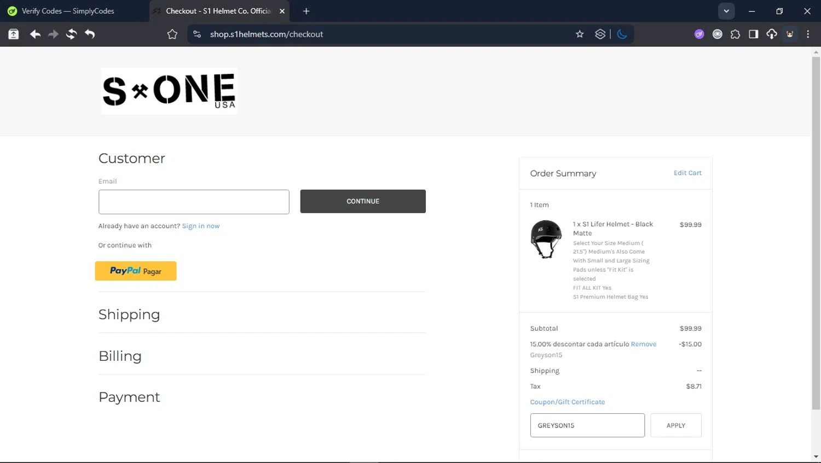The width and height of the screenshot is (821, 463).
Task: Reload the checkout page
Action: point(71,34)
